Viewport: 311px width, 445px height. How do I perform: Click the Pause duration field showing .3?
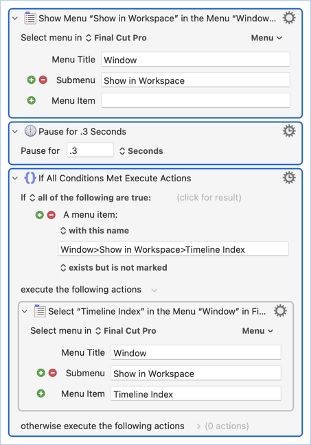click(90, 150)
